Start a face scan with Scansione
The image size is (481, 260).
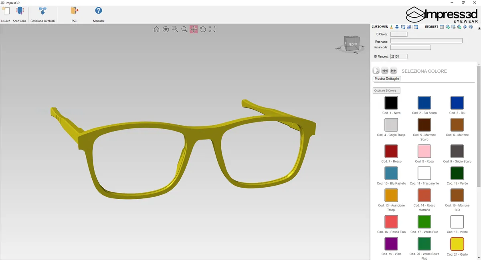click(x=20, y=11)
